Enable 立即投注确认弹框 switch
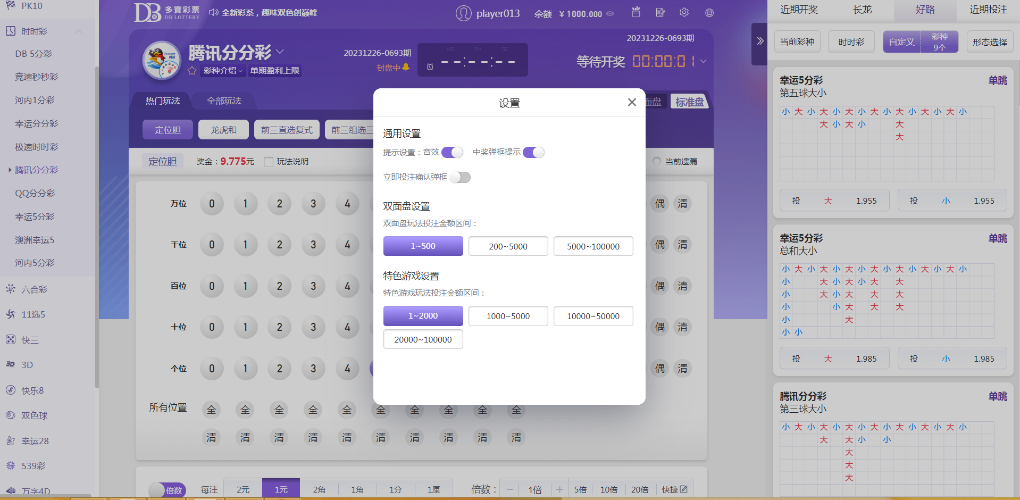1020x500 pixels. (x=460, y=177)
